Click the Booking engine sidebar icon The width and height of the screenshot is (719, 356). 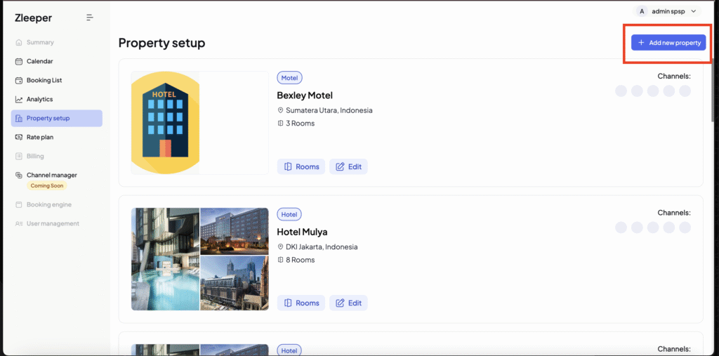point(19,205)
